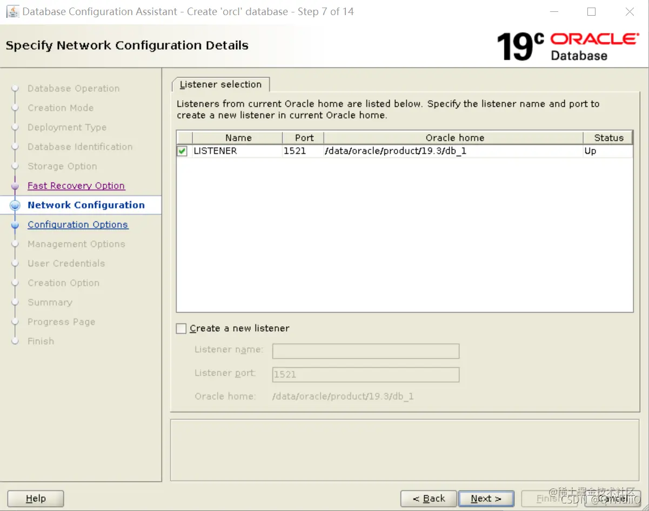Click Creation Option step
The width and height of the screenshot is (649, 511).
click(x=63, y=283)
